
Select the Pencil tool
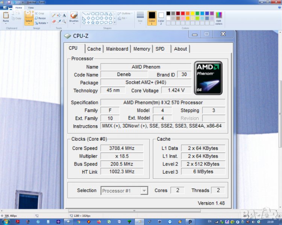53,15
